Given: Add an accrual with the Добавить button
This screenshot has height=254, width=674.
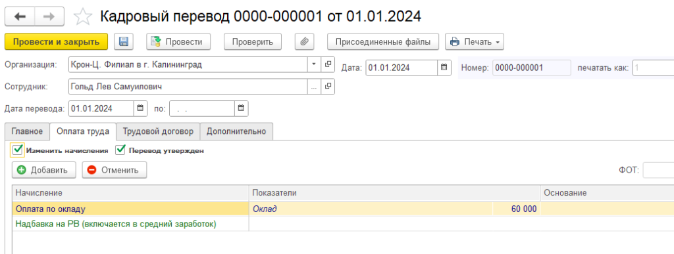Looking at the screenshot, I should [44, 170].
